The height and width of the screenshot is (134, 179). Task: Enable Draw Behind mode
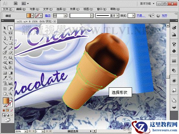[8, 115]
